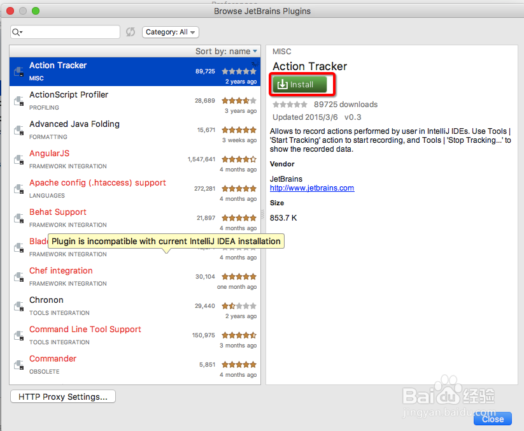Viewport: 524px width, 431px height.
Task: Select the Behat Support plugin
Action: click(135, 218)
